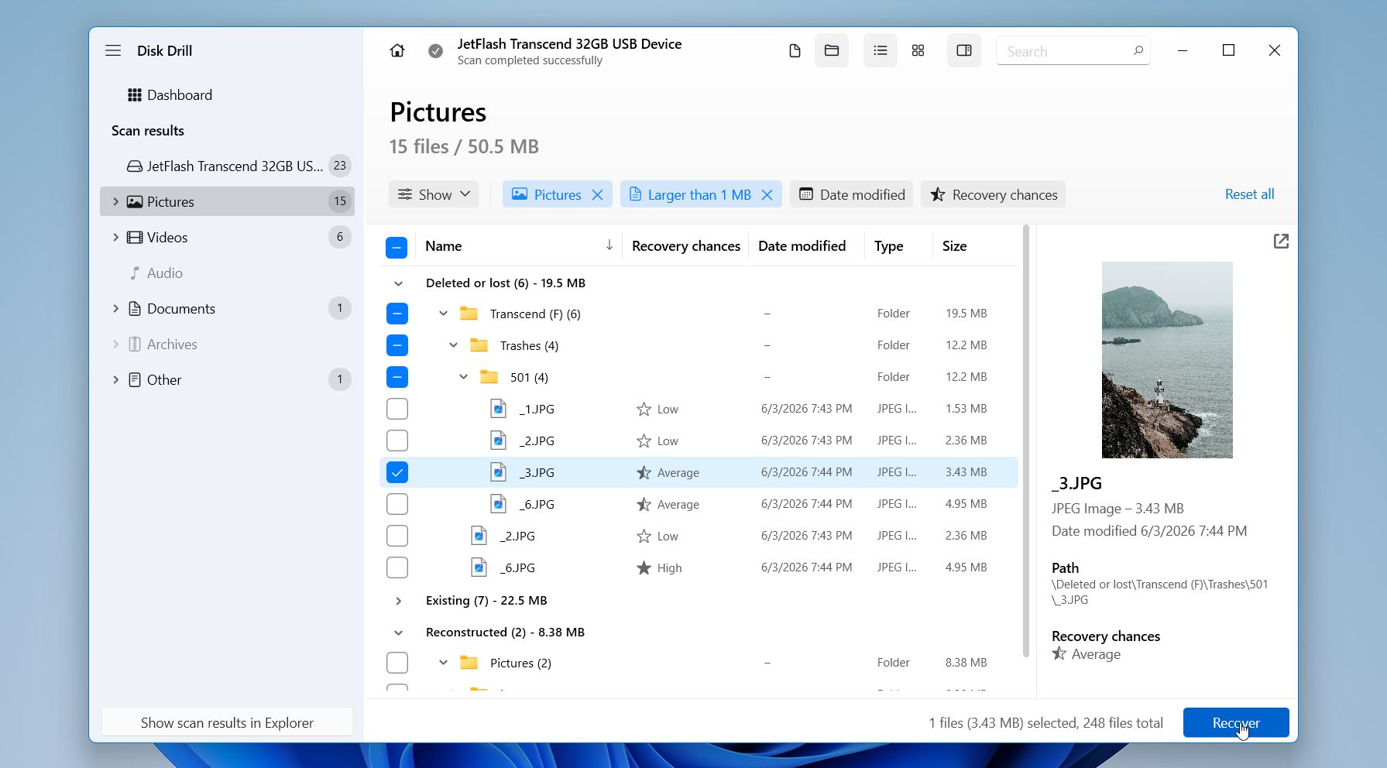Screen dimensions: 1387x768
Task: Toggle the preview panel icon
Action: (964, 50)
